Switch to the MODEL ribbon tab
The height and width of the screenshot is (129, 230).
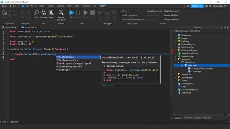tap(51, 6)
